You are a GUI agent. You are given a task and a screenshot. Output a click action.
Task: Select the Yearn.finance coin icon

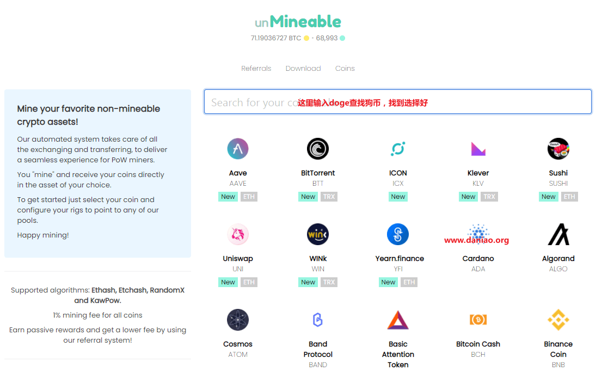click(x=398, y=234)
